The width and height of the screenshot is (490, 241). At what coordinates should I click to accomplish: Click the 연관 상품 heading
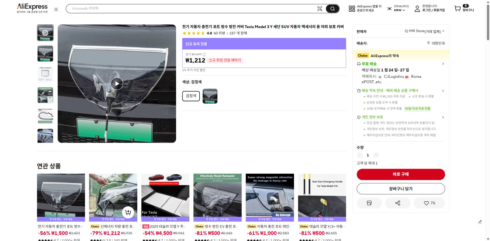coord(49,166)
